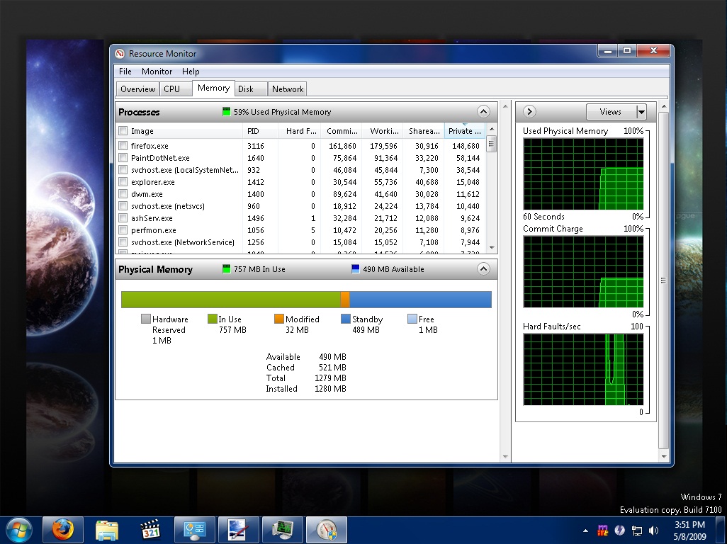Collapse the Processes section

(x=483, y=112)
